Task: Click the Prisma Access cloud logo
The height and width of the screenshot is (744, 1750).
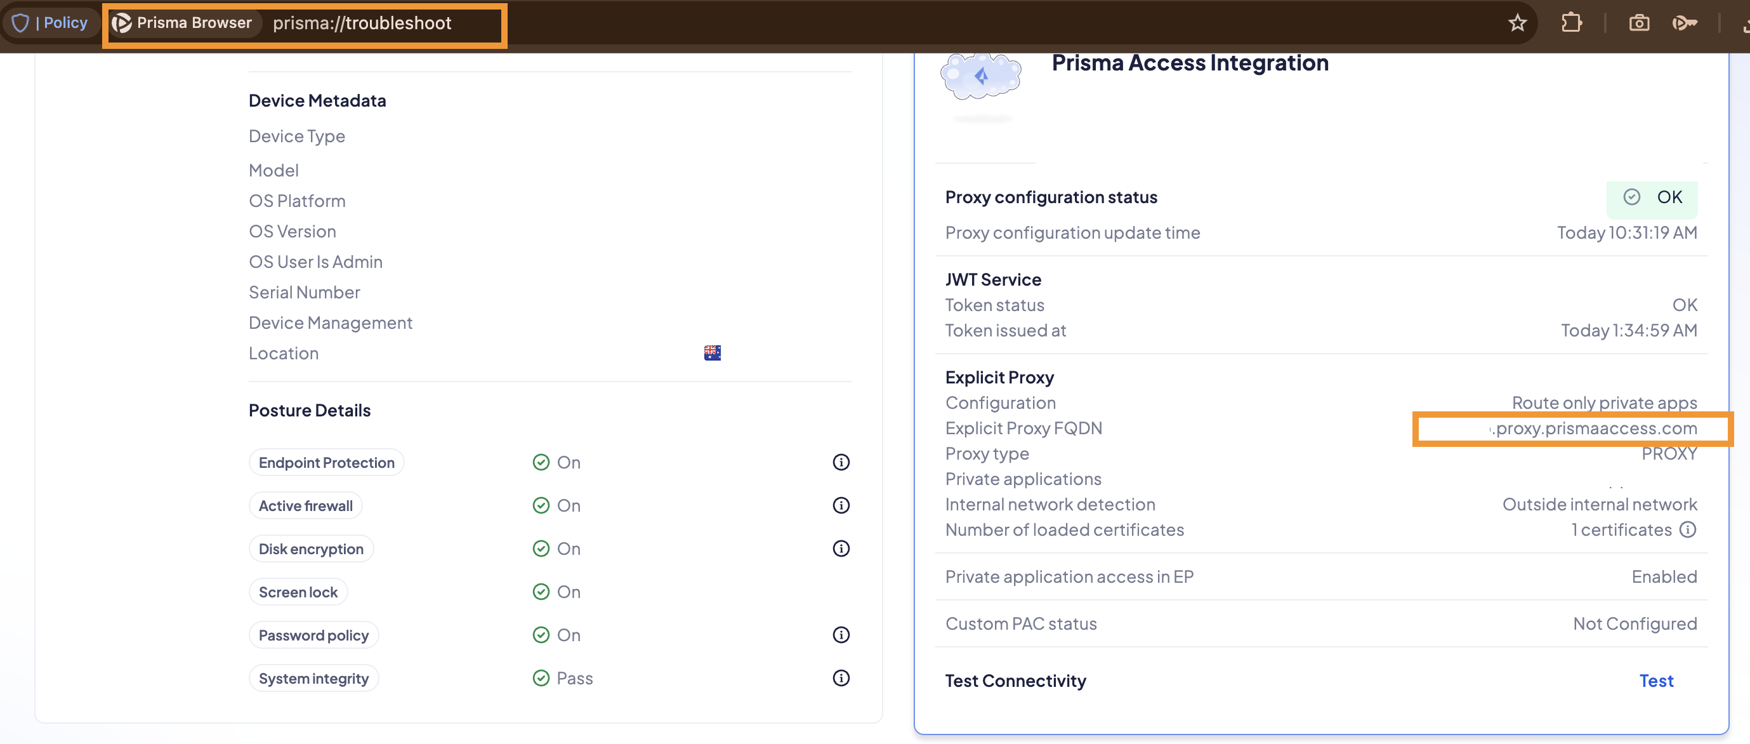Action: pyautogui.click(x=980, y=77)
